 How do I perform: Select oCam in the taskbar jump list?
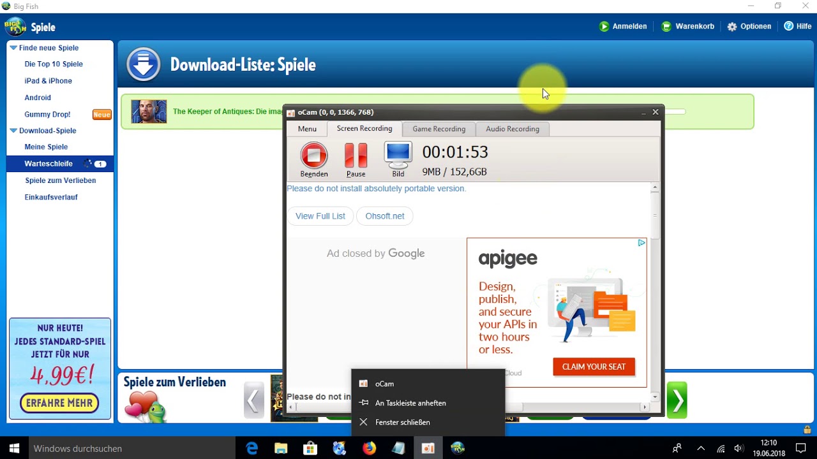[428, 384]
